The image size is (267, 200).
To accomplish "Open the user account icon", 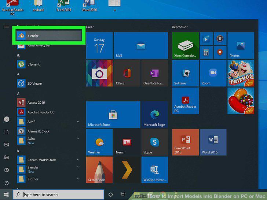I will click(x=7, y=119).
